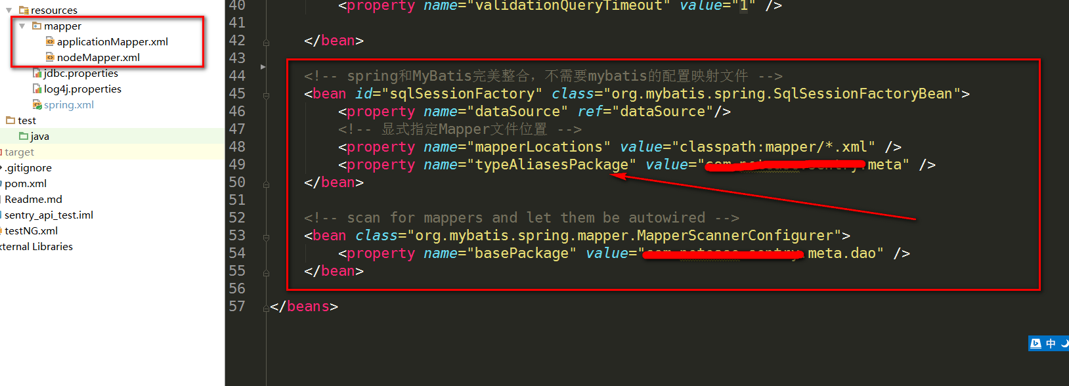Fold the sqlSessionFactory bean at line 45
The height and width of the screenshot is (386, 1069).
click(266, 95)
